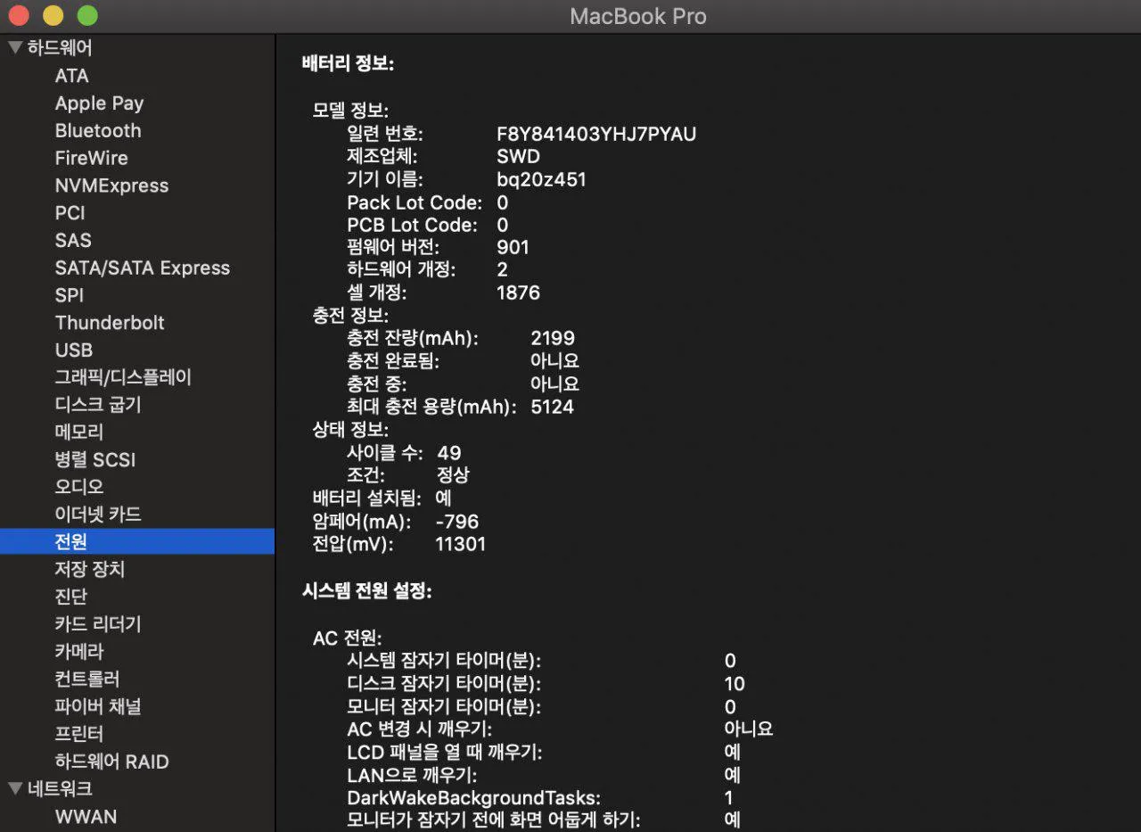Click the DarkWakeBackgroundTasks label
Screen dimensions: 1141x832
point(473,798)
